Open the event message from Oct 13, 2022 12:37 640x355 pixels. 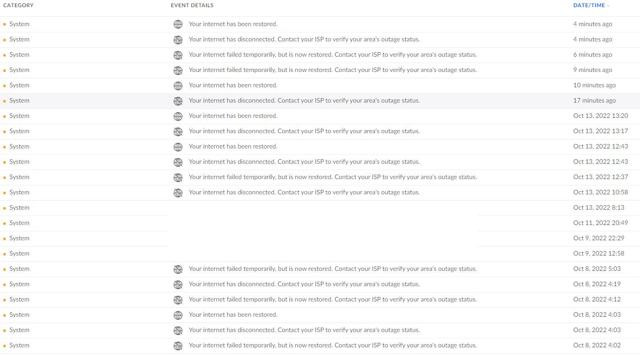(x=333, y=177)
